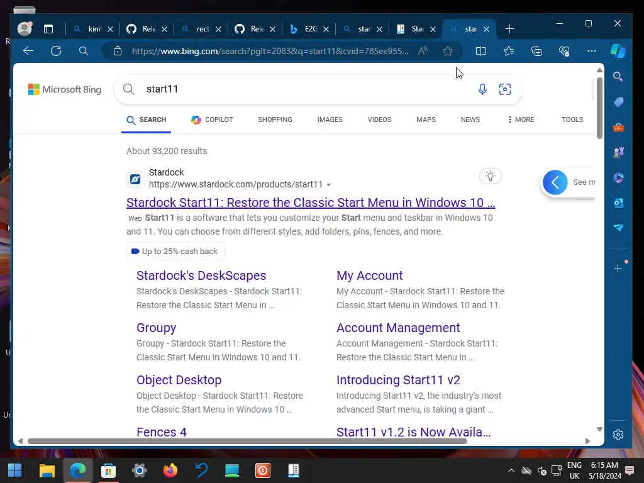Open the Object Desktop link
644x483 pixels.
(179, 380)
